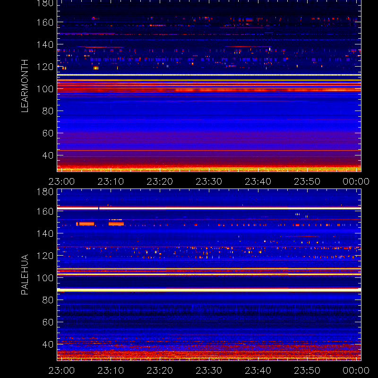Select the 180 tick label on the PALEHUA plot

(45, 192)
